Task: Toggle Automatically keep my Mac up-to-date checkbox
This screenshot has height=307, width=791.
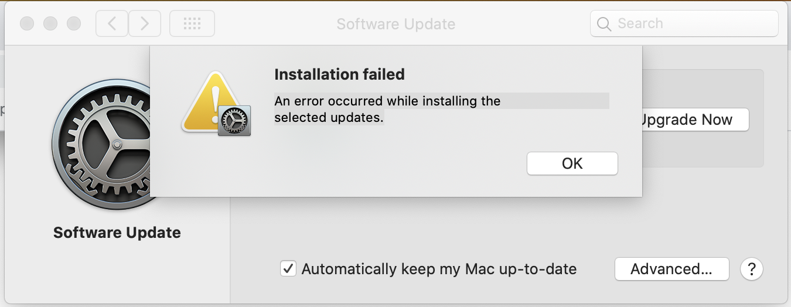Action: click(288, 269)
